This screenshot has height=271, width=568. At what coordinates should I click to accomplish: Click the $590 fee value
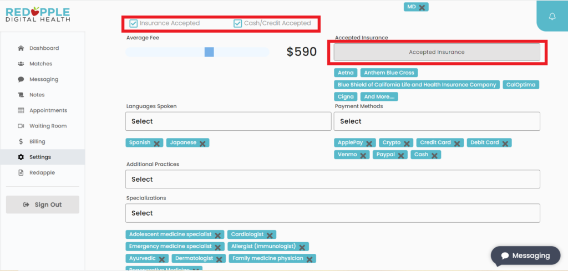point(301,52)
